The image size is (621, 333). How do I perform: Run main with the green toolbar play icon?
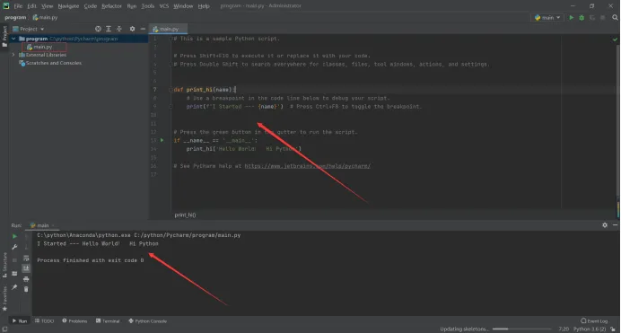[571, 17]
